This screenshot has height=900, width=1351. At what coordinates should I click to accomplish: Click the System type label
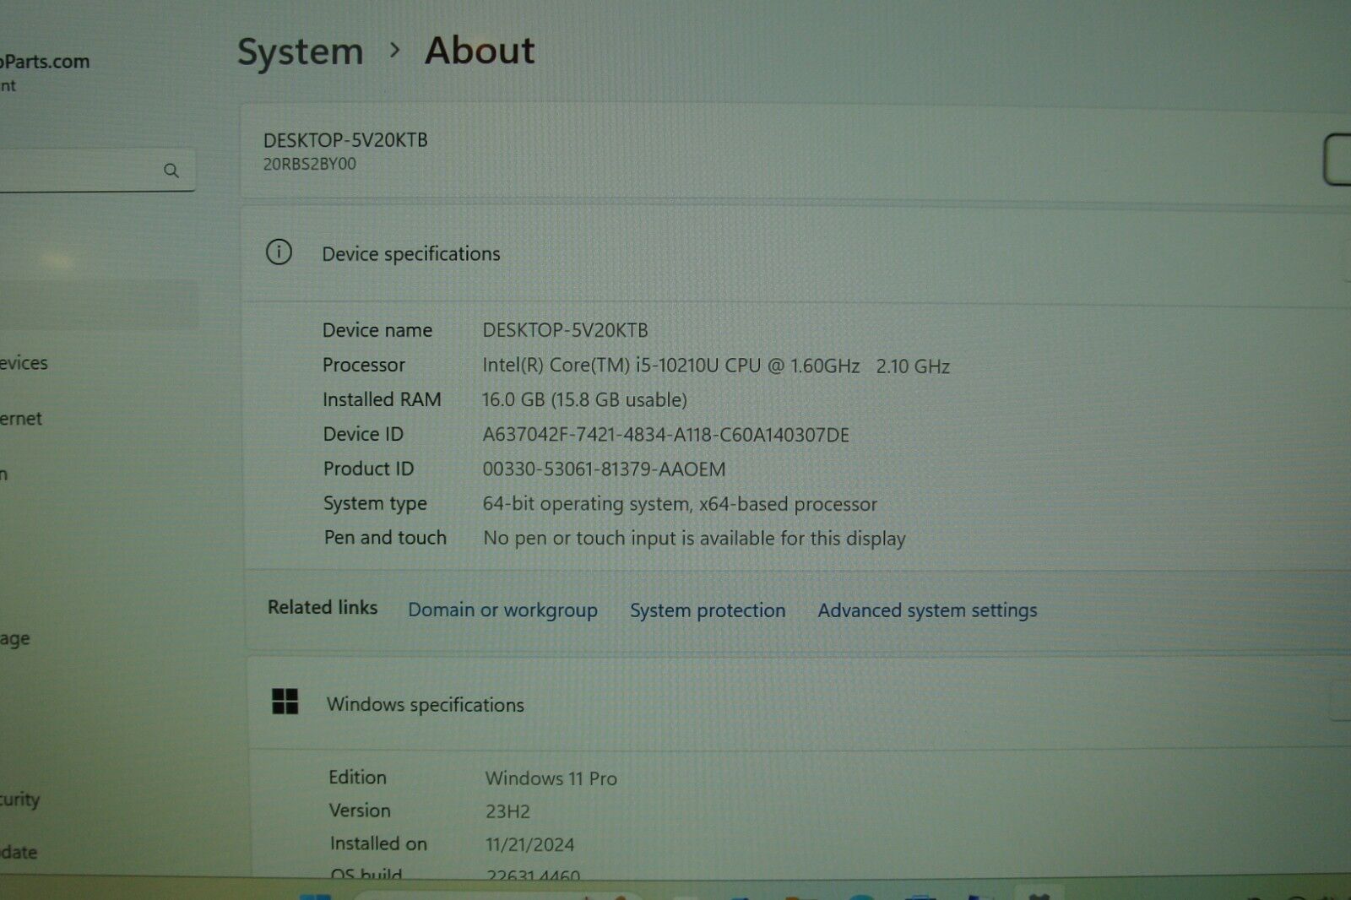[x=375, y=504]
